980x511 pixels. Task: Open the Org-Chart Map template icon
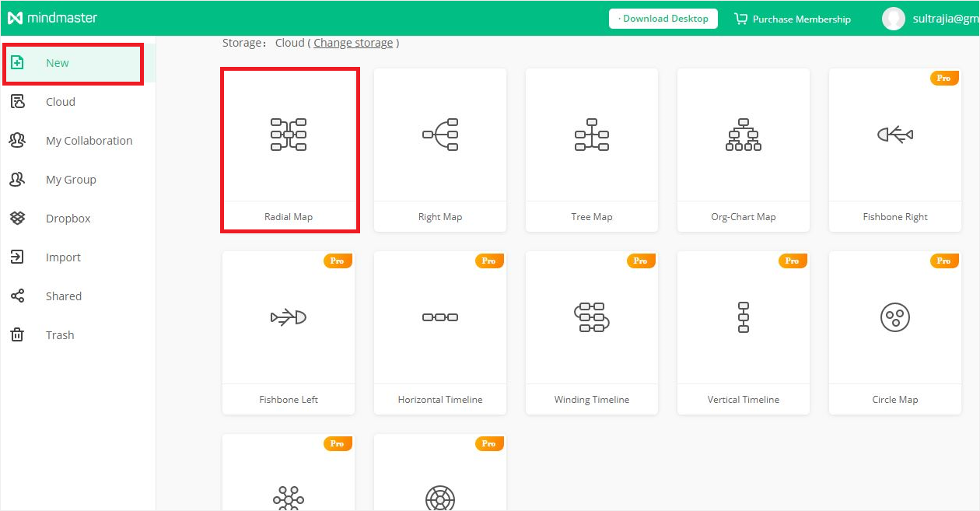click(x=744, y=135)
